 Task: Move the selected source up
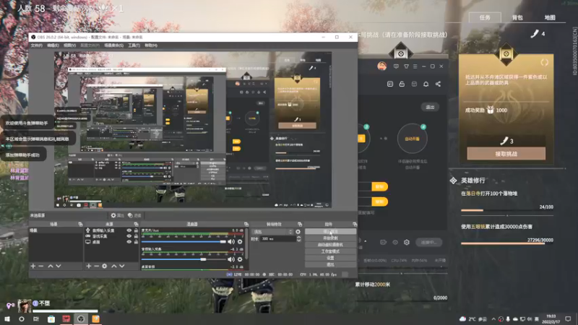click(114, 266)
